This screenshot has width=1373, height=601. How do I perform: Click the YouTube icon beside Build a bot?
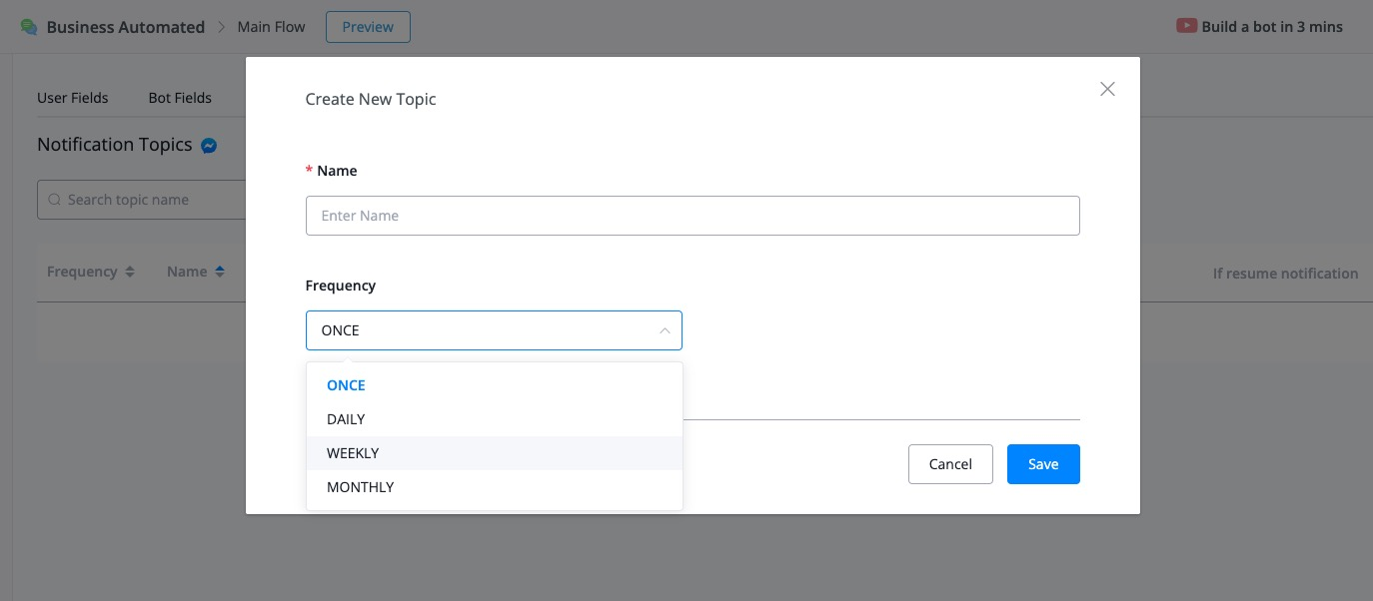click(1187, 26)
